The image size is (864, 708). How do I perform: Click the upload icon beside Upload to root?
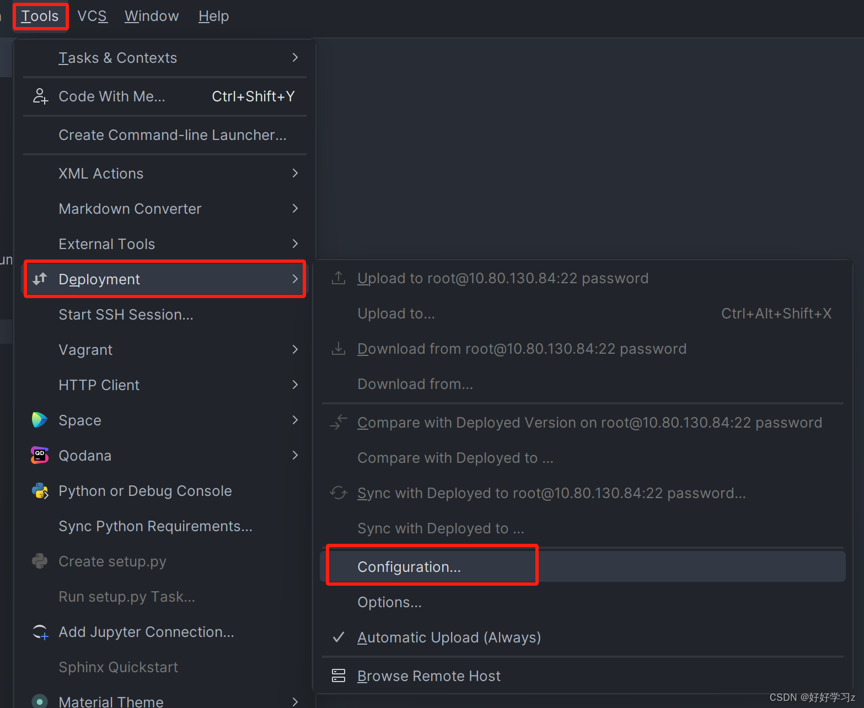tap(339, 278)
